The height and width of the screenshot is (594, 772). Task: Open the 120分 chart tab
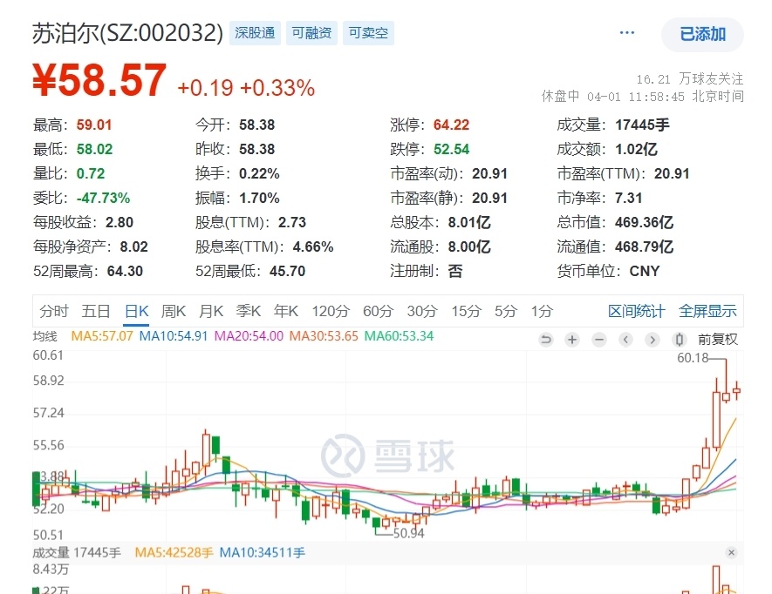331,311
